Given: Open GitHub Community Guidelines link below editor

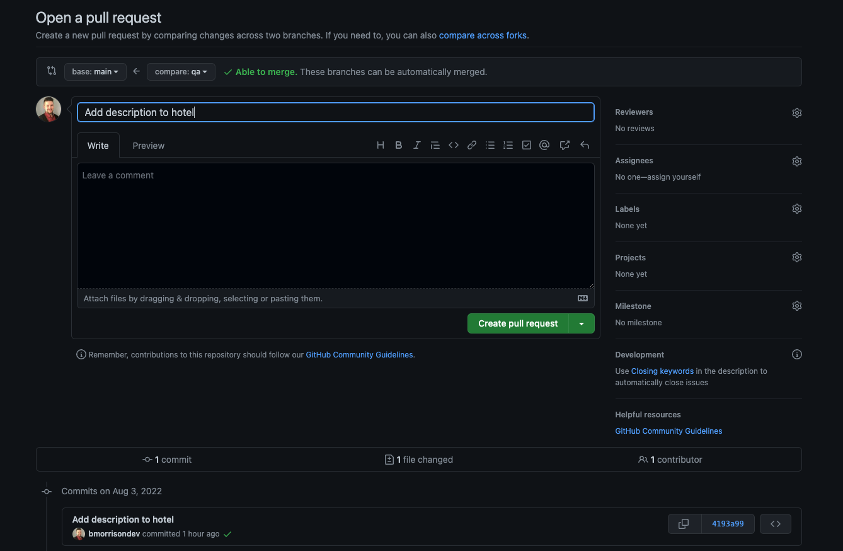Looking at the screenshot, I should (359, 355).
